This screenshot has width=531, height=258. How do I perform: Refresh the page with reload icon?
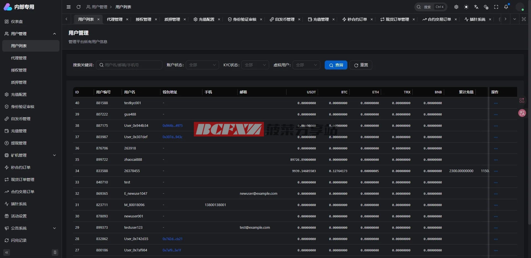pos(79,7)
